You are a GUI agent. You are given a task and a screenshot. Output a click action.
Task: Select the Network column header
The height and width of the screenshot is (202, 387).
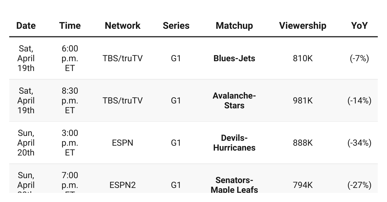(x=123, y=26)
